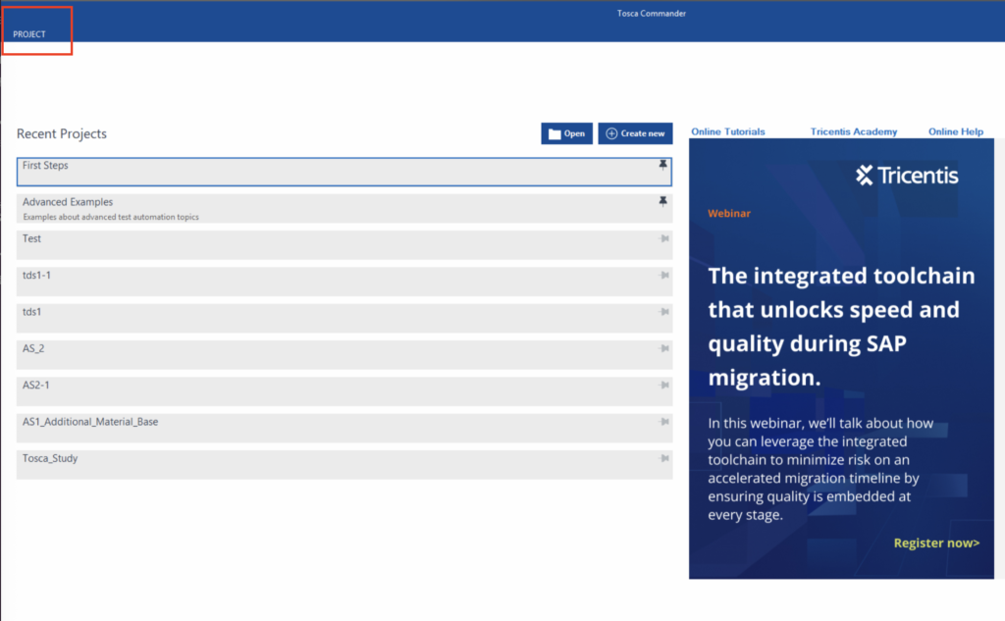Open the Online Help link
Image resolution: width=1005 pixels, height=621 pixels.
point(956,131)
